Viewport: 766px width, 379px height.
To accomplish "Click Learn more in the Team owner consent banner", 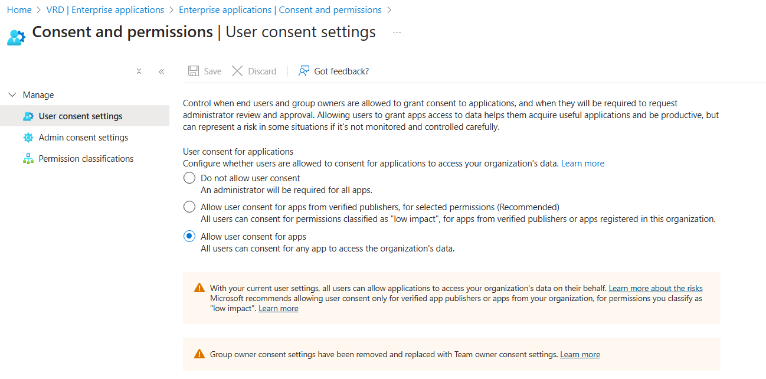I will click(x=580, y=354).
